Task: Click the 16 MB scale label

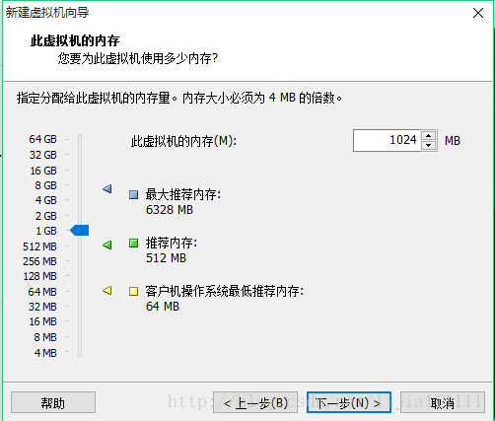Action: tap(42, 321)
